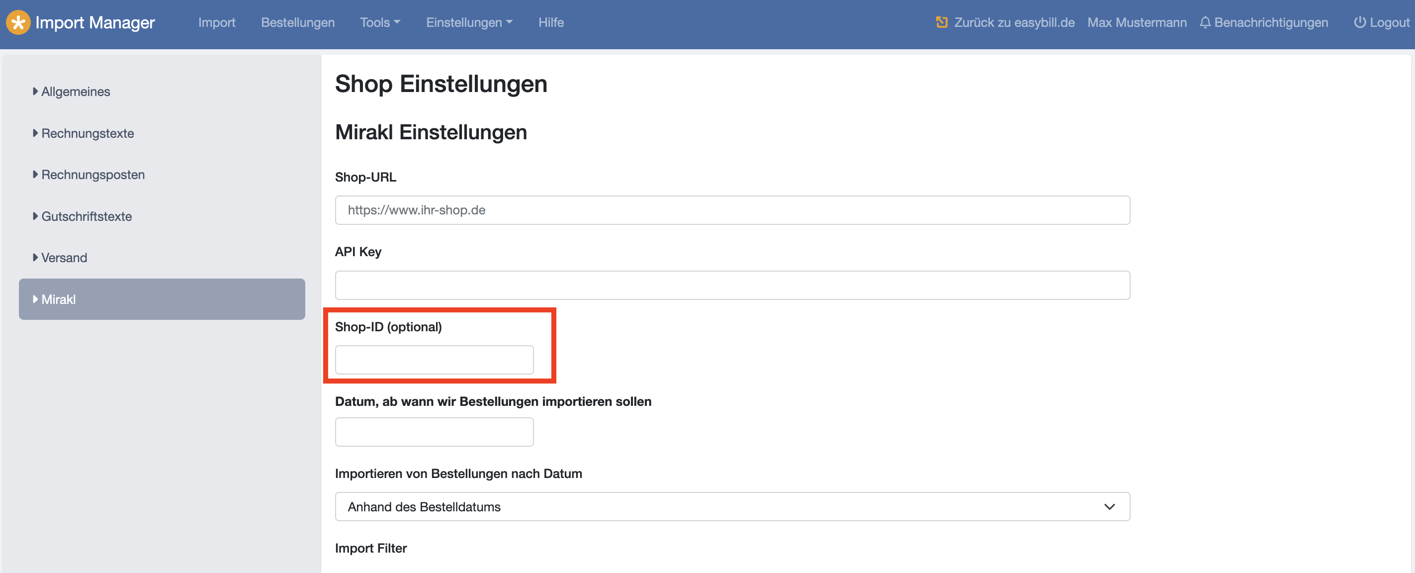Open the Hilfe page link
Image resolution: width=1415 pixels, height=573 pixels.
[550, 22]
